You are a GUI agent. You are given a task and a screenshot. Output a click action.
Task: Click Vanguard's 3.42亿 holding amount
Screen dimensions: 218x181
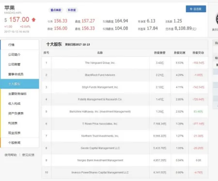(x=160, y=63)
